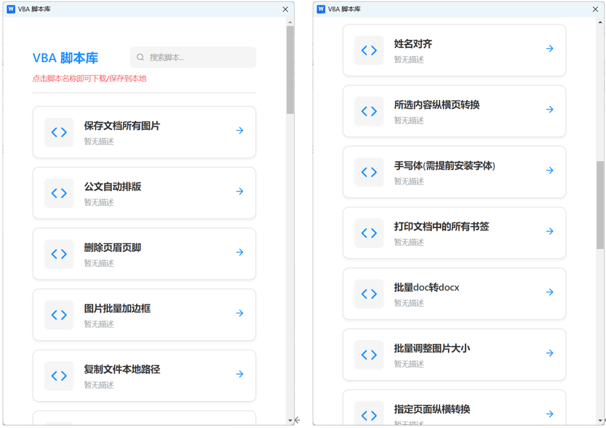Screen dimensions: 606x428
Task: Click code icon next to 公文自动排版
Action: [59, 193]
